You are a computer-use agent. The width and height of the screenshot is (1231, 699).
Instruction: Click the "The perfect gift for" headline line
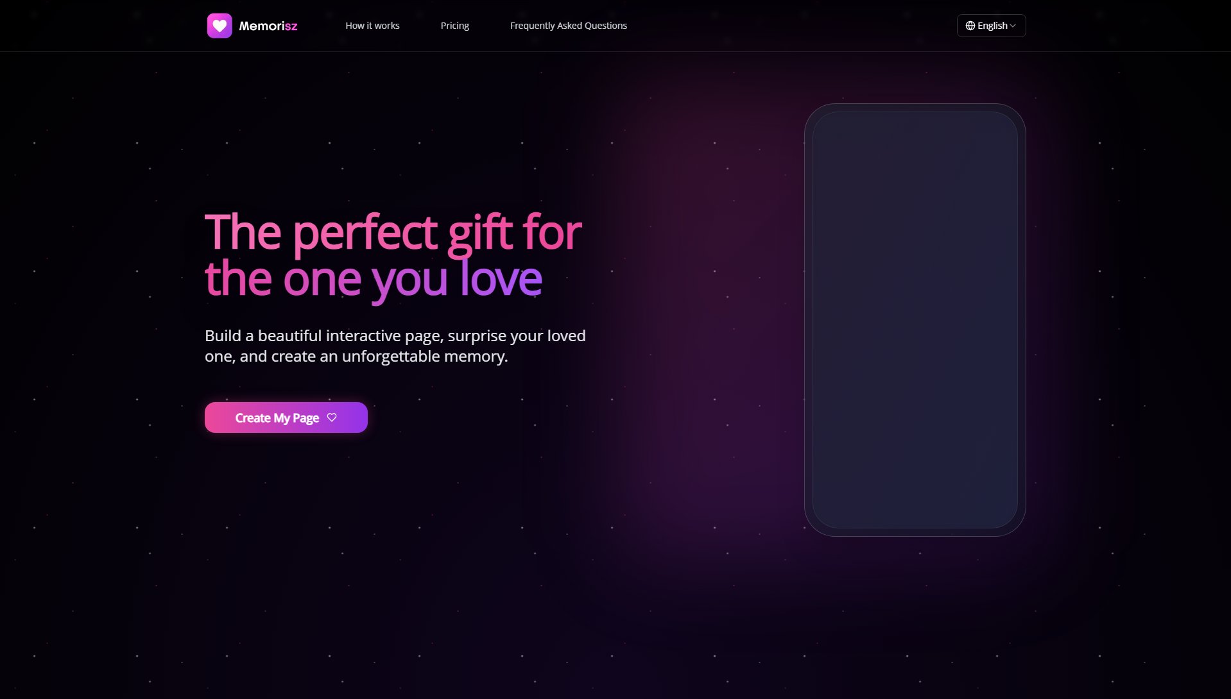click(393, 232)
